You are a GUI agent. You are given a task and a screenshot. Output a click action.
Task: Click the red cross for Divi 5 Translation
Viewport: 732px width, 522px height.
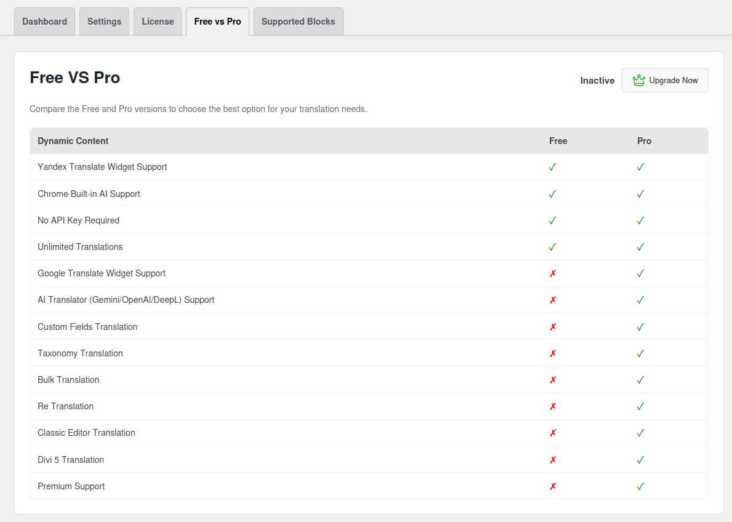pos(553,460)
